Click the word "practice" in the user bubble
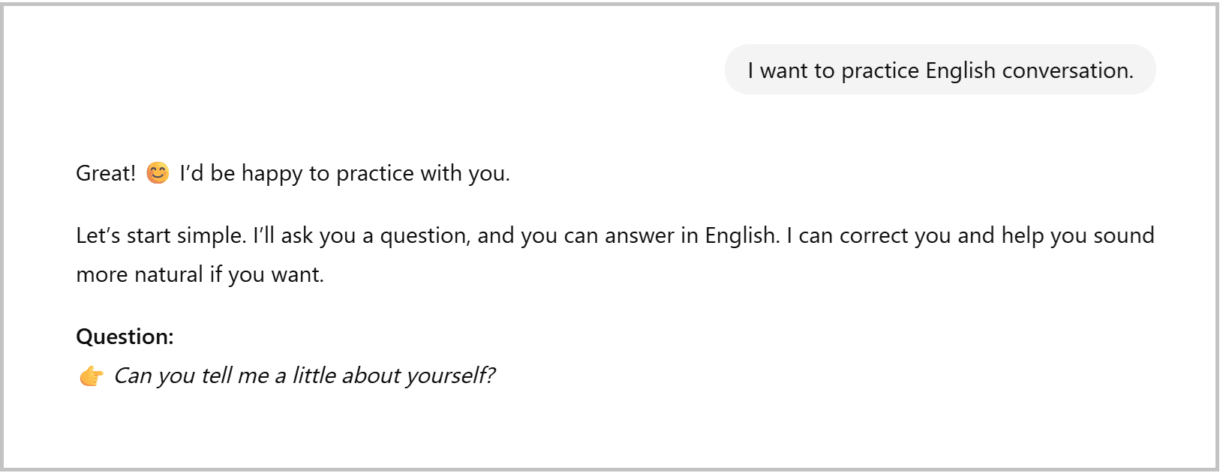Viewport: 1223px width, 476px height. coord(880,70)
